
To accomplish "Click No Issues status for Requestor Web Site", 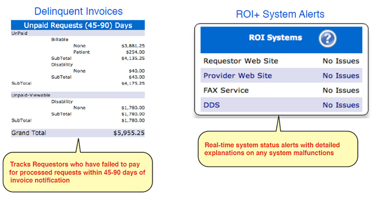I will [x=341, y=61].
